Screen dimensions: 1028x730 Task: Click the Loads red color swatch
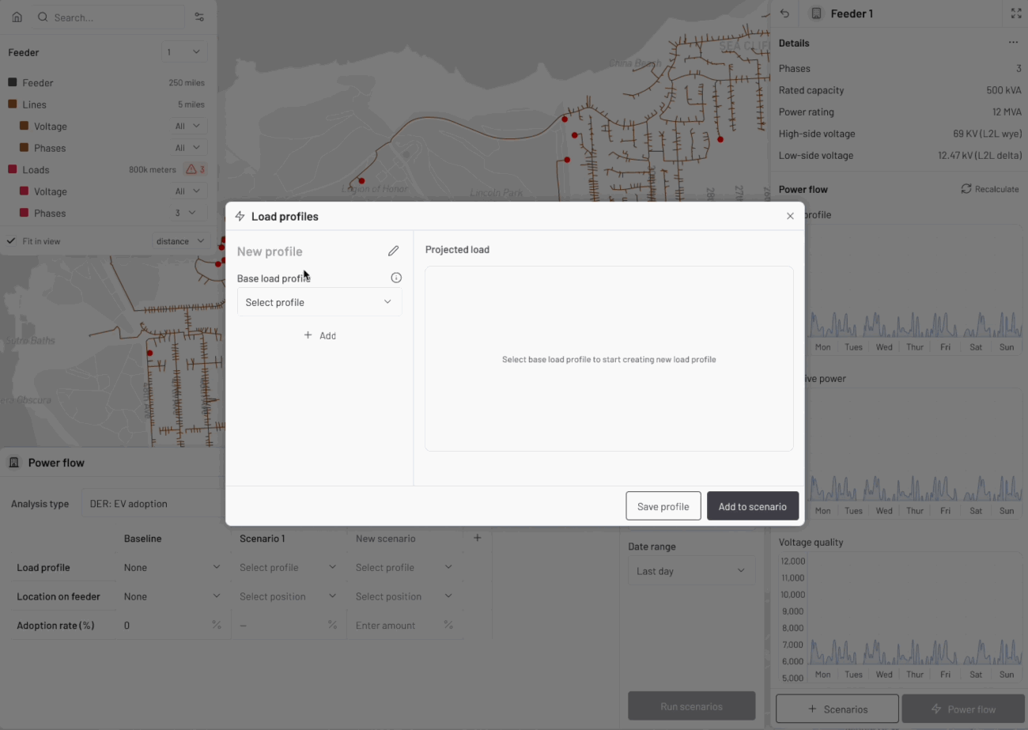[x=13, y=169]
